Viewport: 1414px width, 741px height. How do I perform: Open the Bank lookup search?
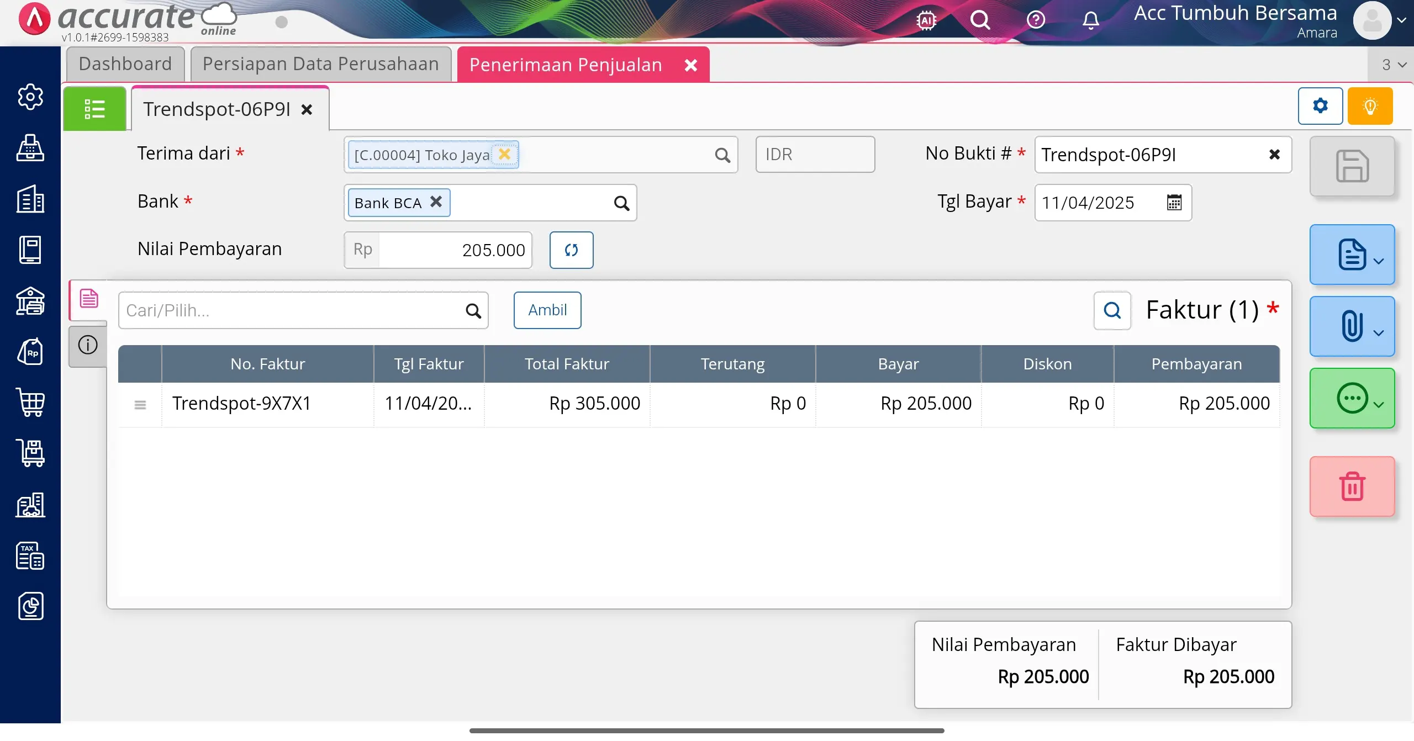point(621,203)
